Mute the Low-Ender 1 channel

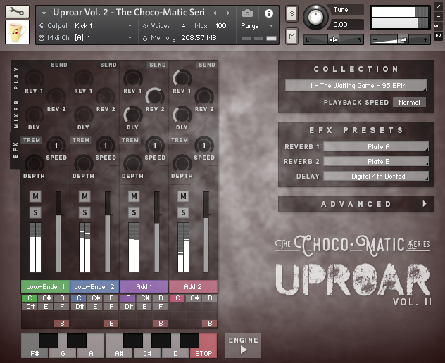(35, 196)
